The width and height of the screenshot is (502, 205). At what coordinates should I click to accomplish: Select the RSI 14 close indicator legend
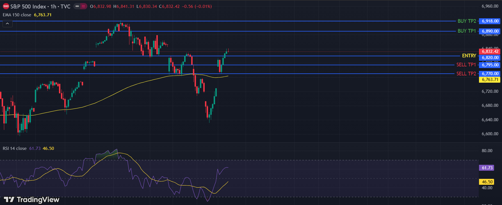[x=15, y=148]
